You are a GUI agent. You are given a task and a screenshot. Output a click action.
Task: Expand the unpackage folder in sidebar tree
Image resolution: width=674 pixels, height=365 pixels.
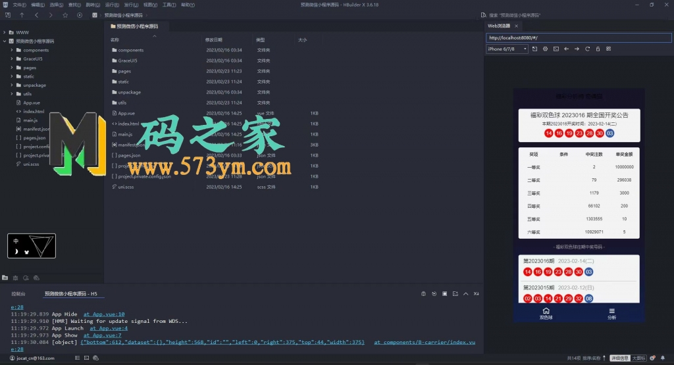click(x=12, y=85)
